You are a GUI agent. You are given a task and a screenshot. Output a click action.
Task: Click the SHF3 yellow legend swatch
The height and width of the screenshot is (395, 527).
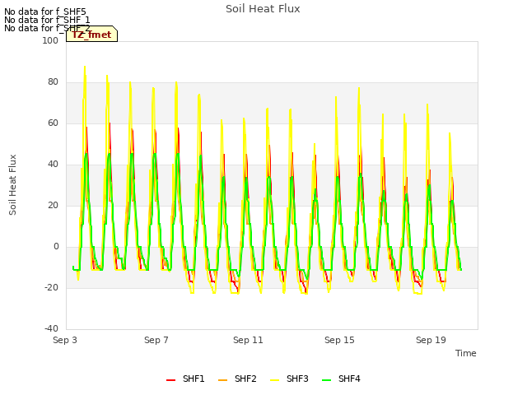(274, 380)
